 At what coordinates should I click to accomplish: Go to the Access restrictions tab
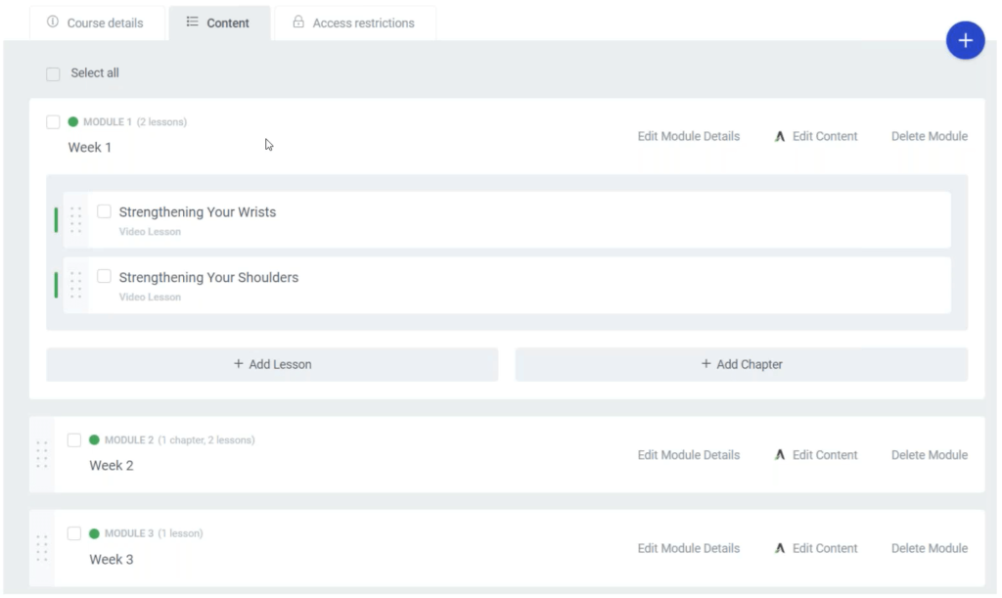tap(355, 23)
